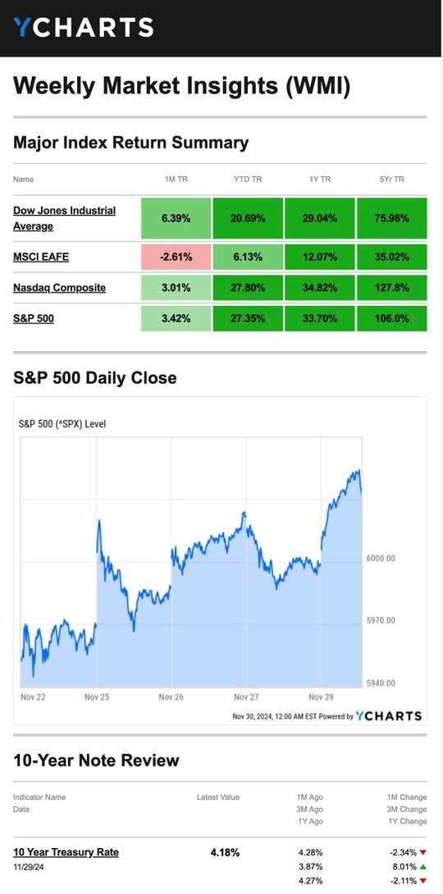Click the S&P 500 daily close chart area
443x894 pixels.
(x=192, y=563)
